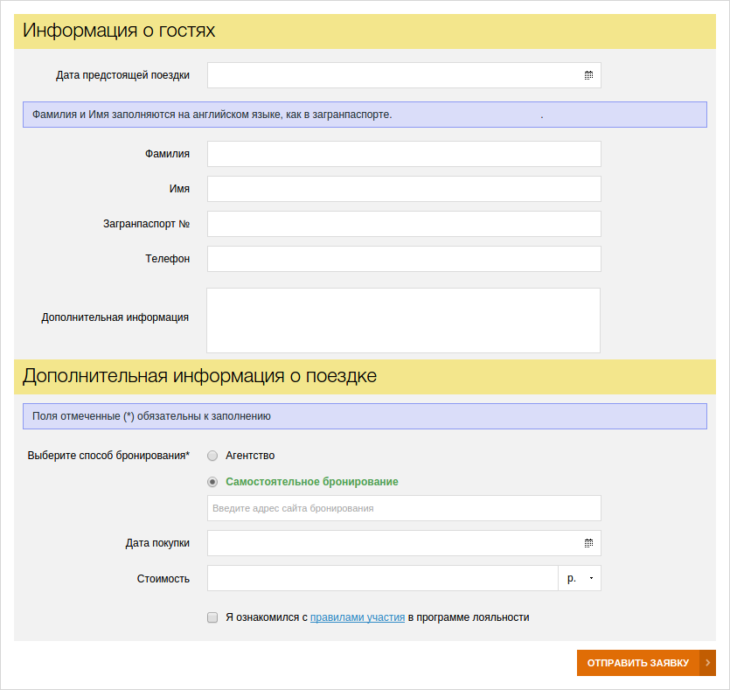Click the Стоимость amount field
The width and height of the screenshot is (730, 690).
[x=383, y=578]
